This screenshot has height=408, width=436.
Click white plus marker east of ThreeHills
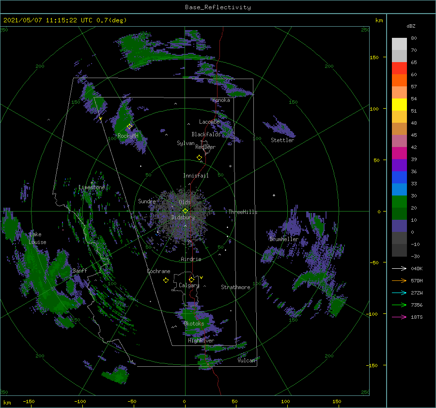pyautogui.click(x=274, y=195)
